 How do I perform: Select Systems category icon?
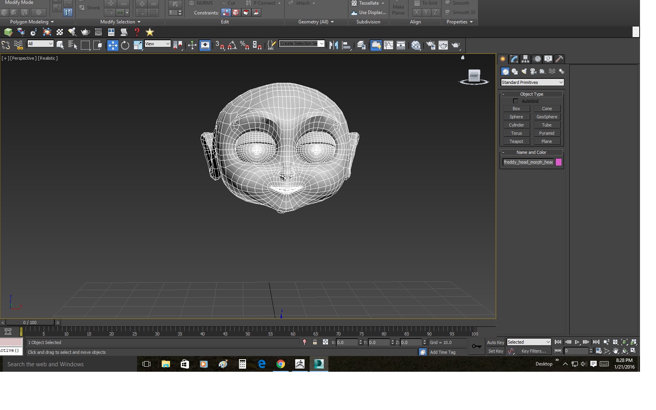562,71
